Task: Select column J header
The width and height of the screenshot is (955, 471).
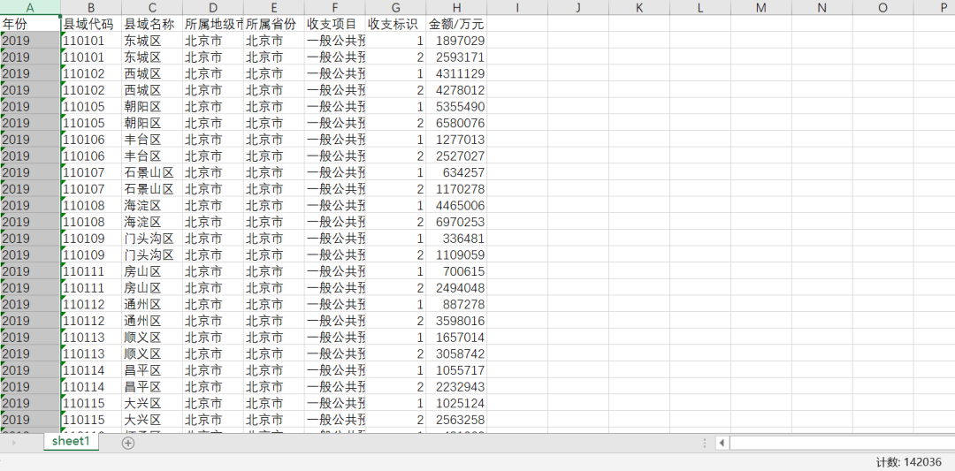Action: [x=578, y=7]
